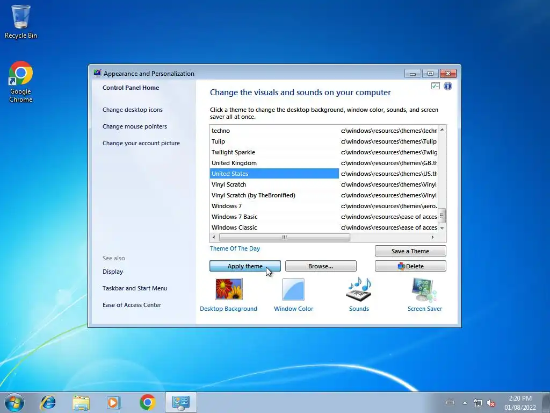The height and width of the screenshot is (413, 550).
Task: Click the Tulip theme path cell
Action: click(389, 141)
